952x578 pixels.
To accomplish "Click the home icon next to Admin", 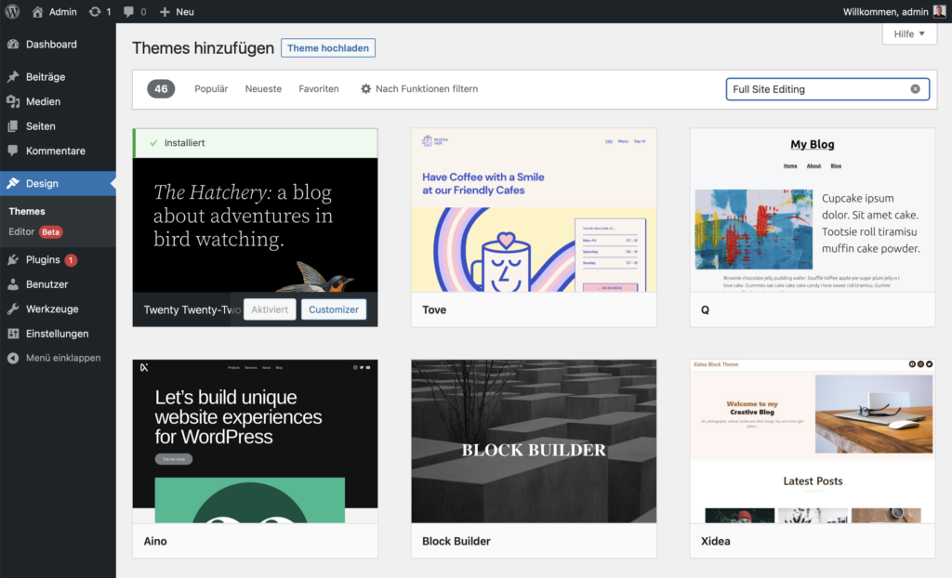I will click(x=37, y=11).
